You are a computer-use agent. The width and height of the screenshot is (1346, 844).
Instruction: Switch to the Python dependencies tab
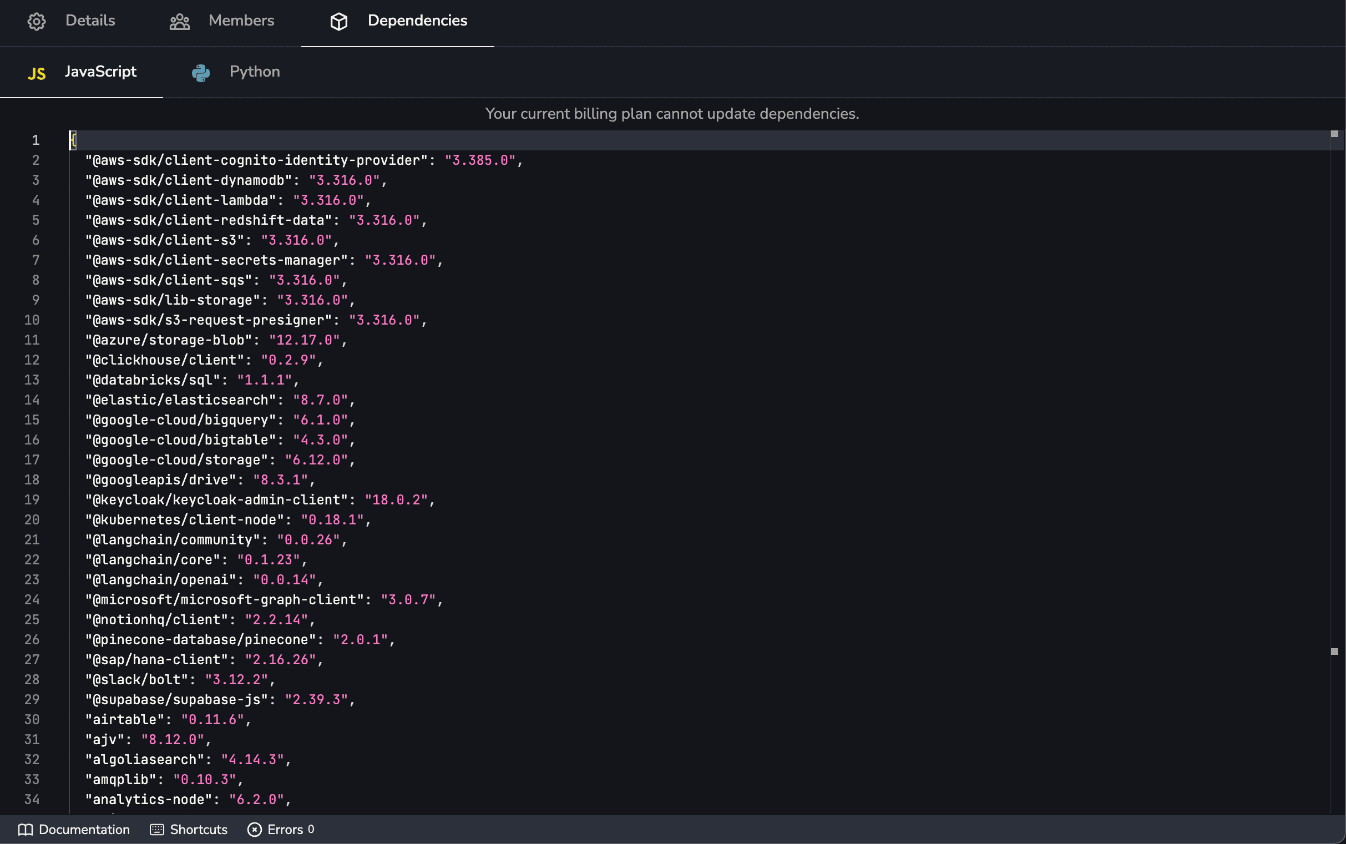235,72
